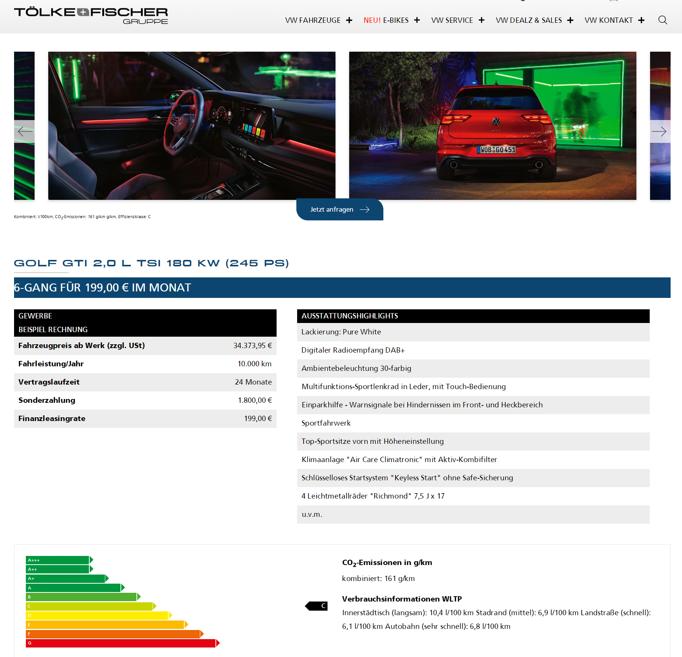This screenshot has width=682, height=657.
Task: Expand plus next to VW Kontakt
Action: click(641, 20)
